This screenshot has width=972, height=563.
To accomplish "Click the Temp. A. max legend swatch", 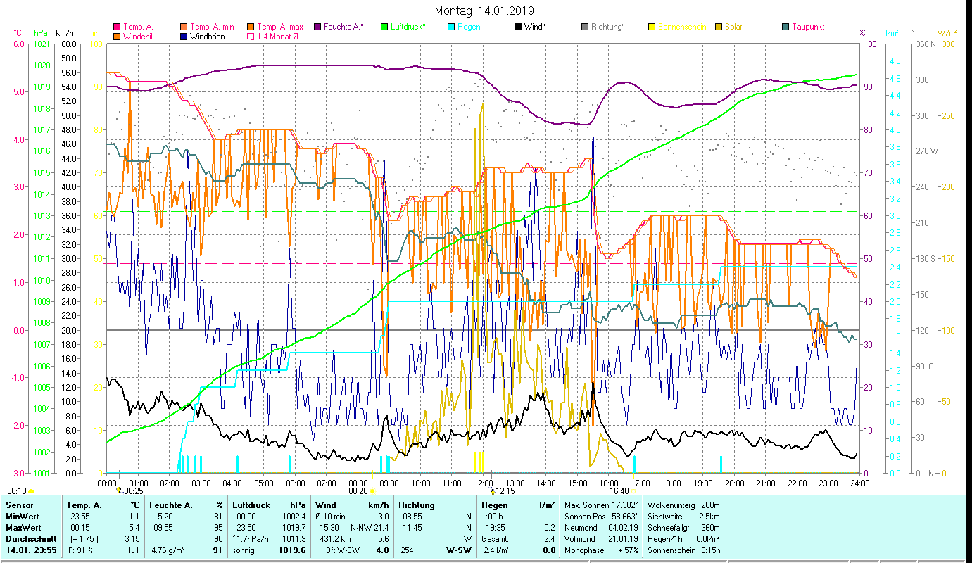I will 251,27.
